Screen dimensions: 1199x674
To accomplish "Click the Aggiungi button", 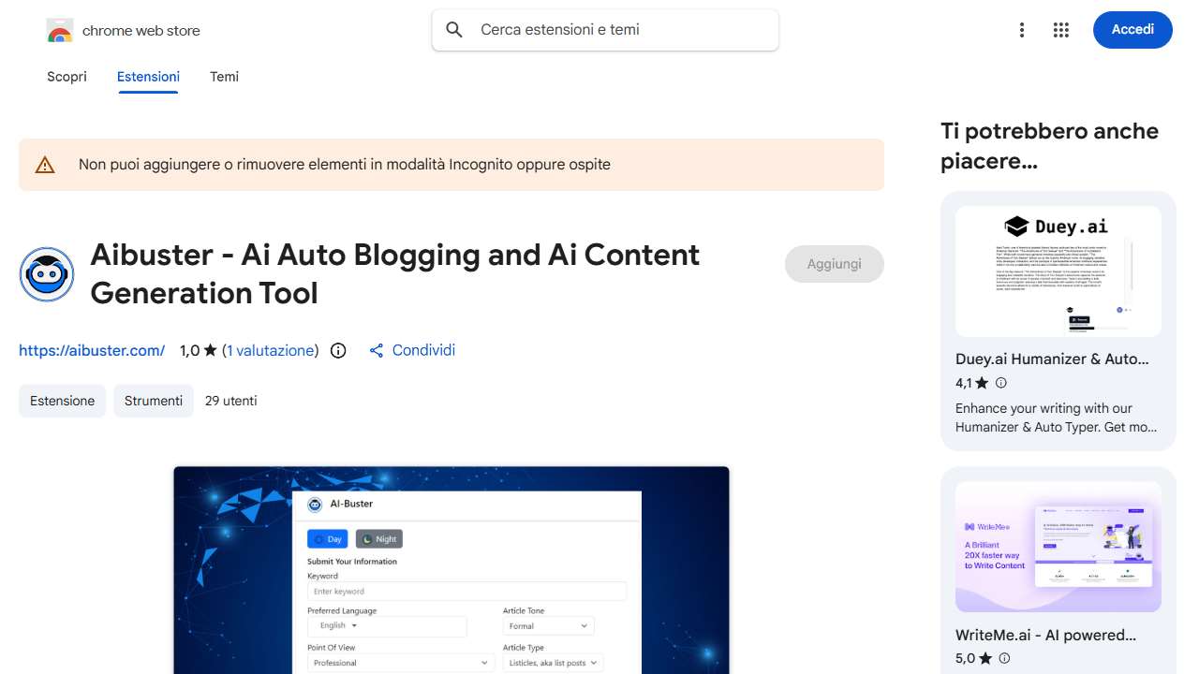I will [x=834, y=264].
